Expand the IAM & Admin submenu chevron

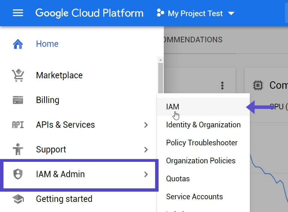tap(146, 174)
